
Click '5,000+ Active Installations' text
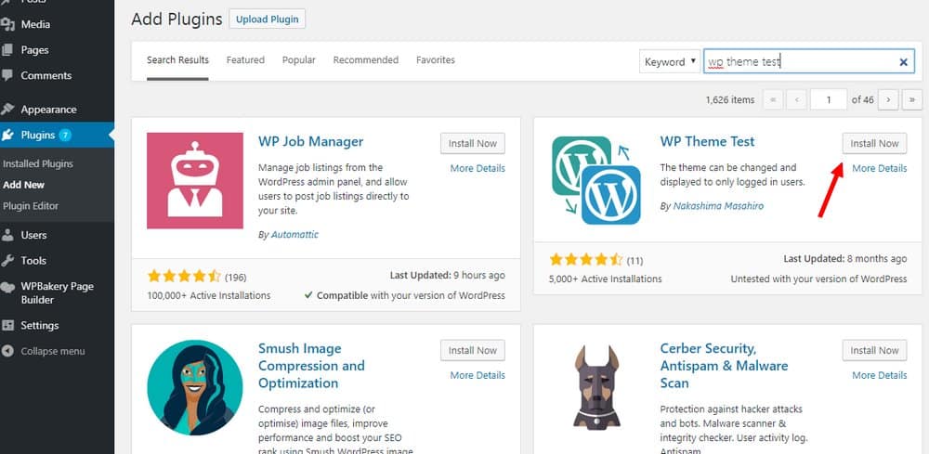click(606, 279)
